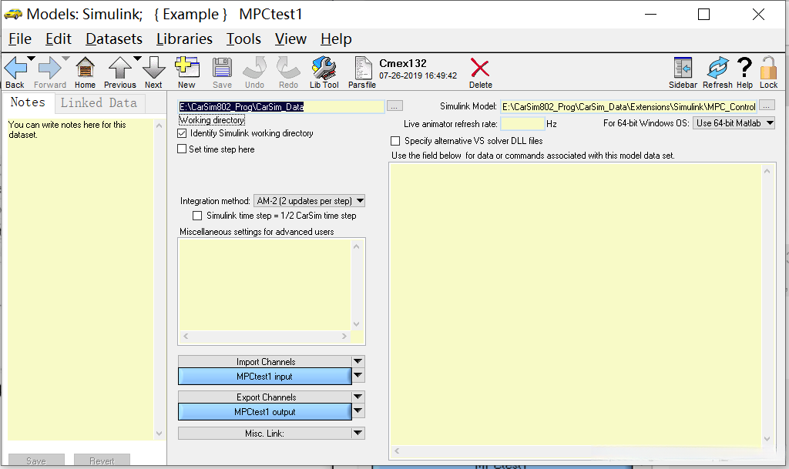The image size is (789, 469).
Task: Open the Libraries menu
Action: 184,39
